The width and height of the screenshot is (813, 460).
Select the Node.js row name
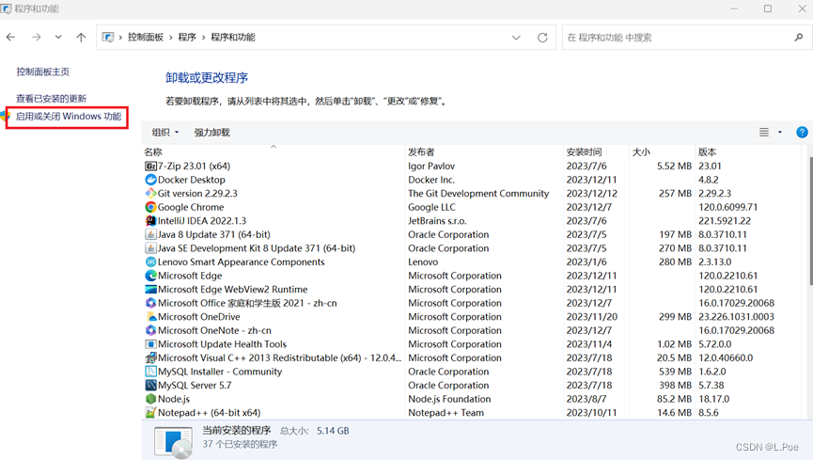174,399
